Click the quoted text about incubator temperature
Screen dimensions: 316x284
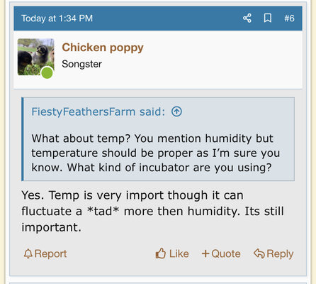click(x=156, y=153)
